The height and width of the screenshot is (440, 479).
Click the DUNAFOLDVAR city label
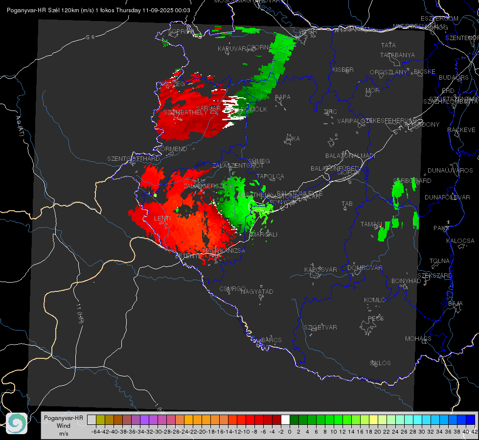coord(447,197)
